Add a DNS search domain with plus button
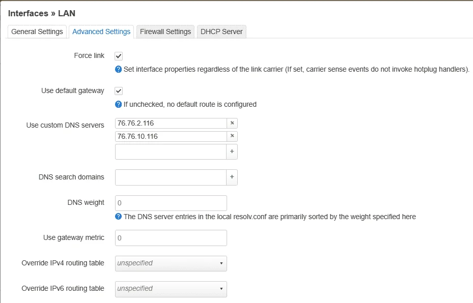This screenshot has width=473, height=303. point(232,177)
